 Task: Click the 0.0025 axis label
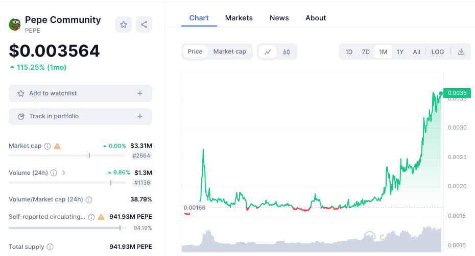pyautogui.click(x=457, y=157)
